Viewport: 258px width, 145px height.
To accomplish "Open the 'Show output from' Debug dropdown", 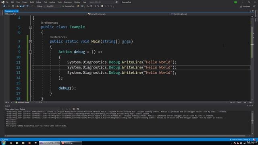I will (x=40, y=109).
